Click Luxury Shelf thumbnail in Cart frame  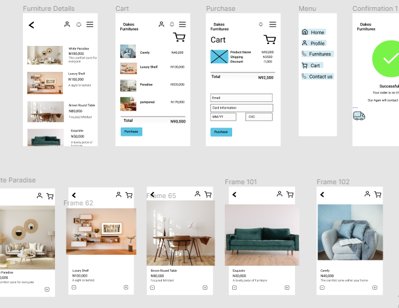click(x=129, y=68)
